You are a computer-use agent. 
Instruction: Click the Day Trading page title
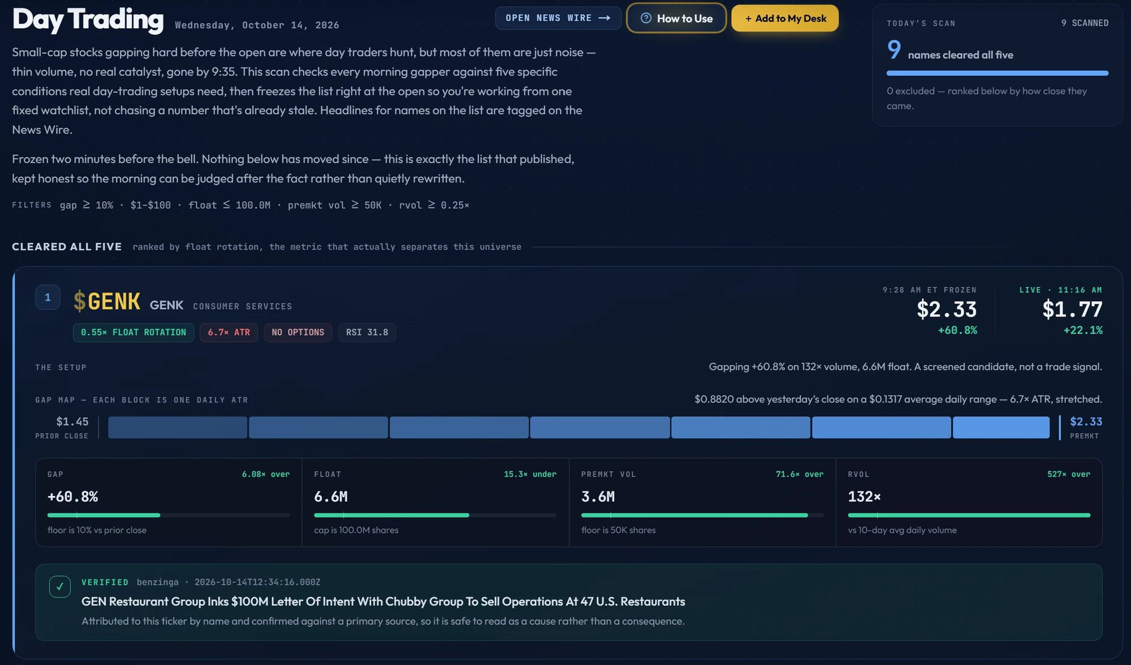coord(88,20)
